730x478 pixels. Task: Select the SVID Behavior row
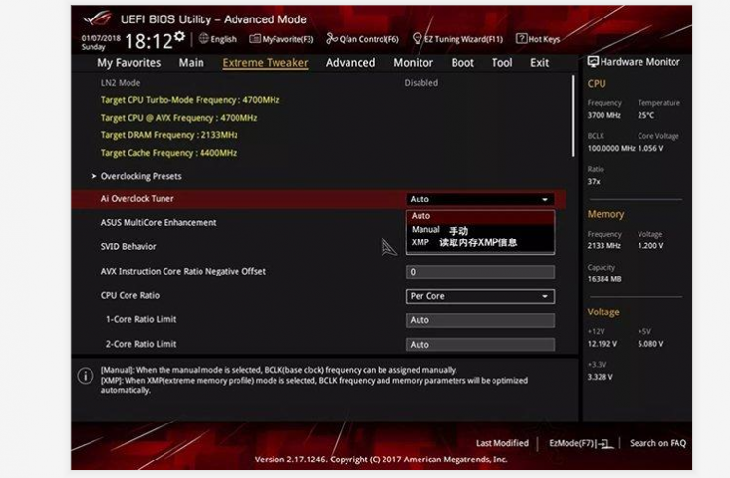pyautogui.click(x=319, y=247)
